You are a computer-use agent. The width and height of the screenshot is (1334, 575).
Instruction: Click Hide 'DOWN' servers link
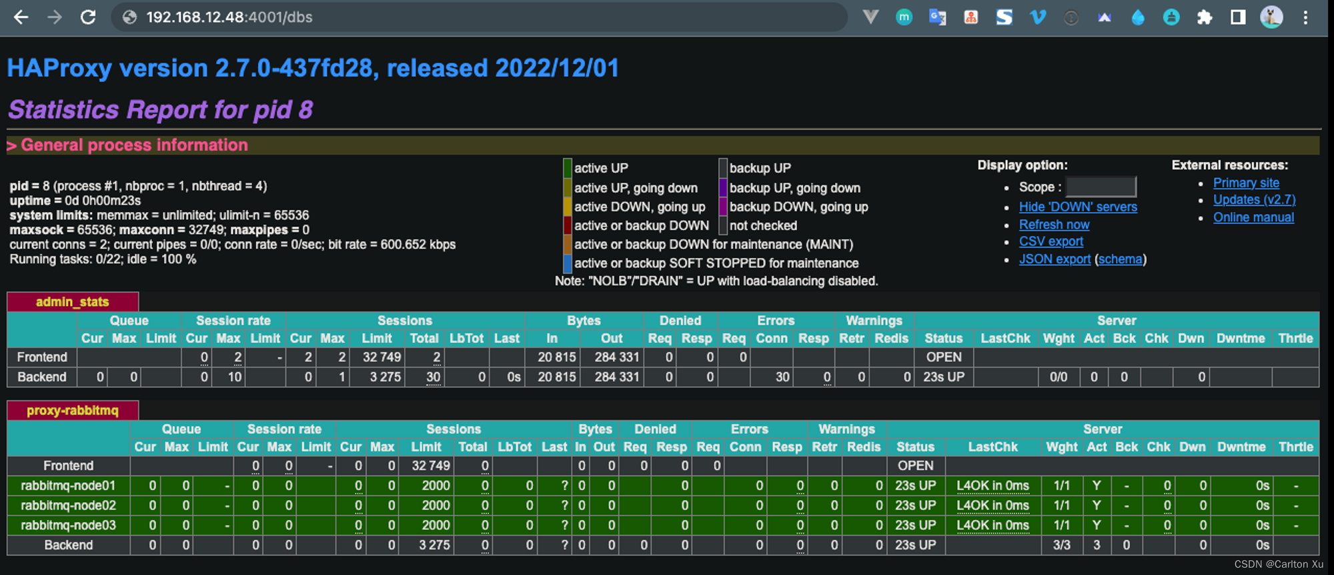pos(1078,207)
